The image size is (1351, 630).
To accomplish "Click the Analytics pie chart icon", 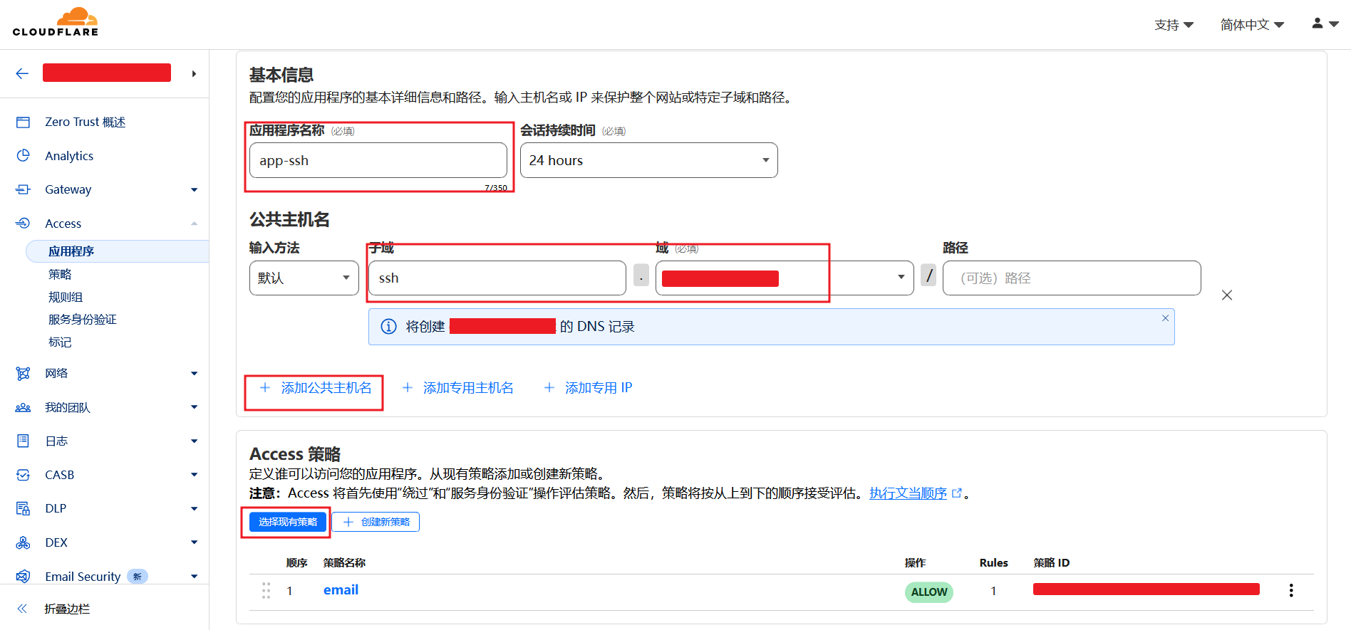I will click(x=23, y=156).
